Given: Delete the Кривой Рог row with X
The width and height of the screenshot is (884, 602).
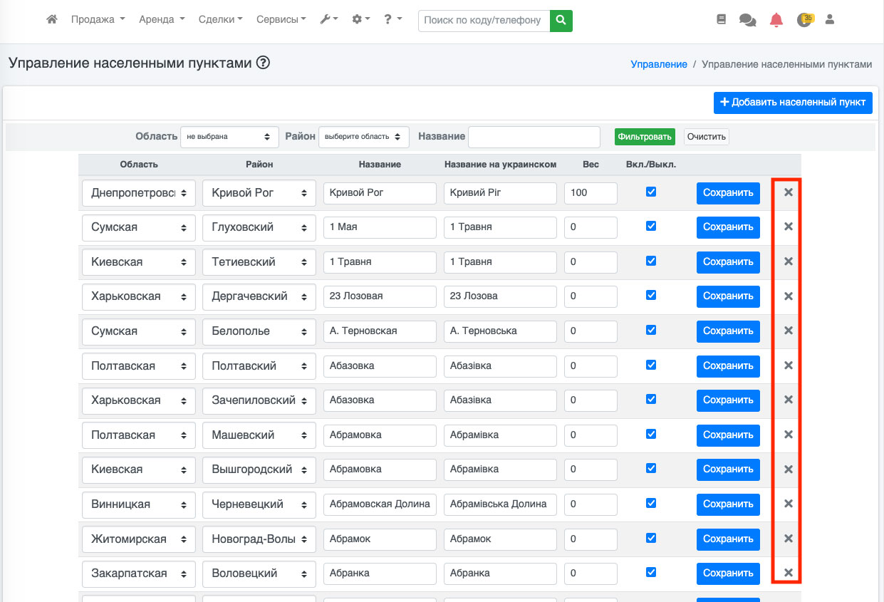Looking at the screenshot, I should pyautogui.click(x=788, y=192).
